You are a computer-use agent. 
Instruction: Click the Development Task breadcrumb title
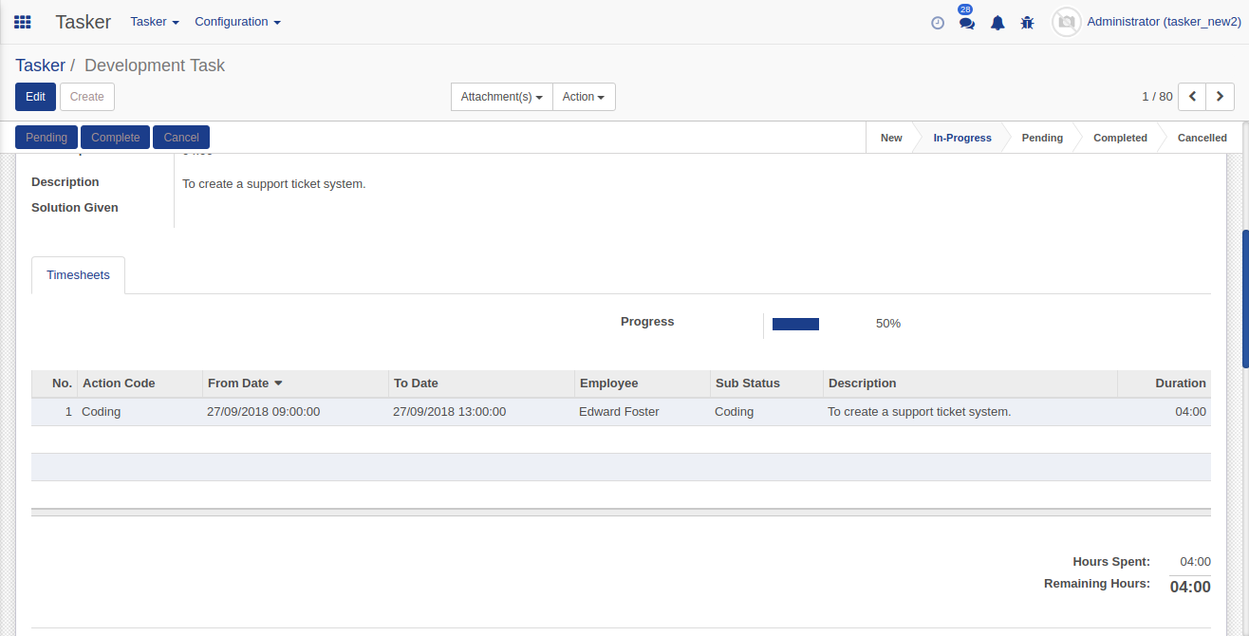(x=155, y=65)
